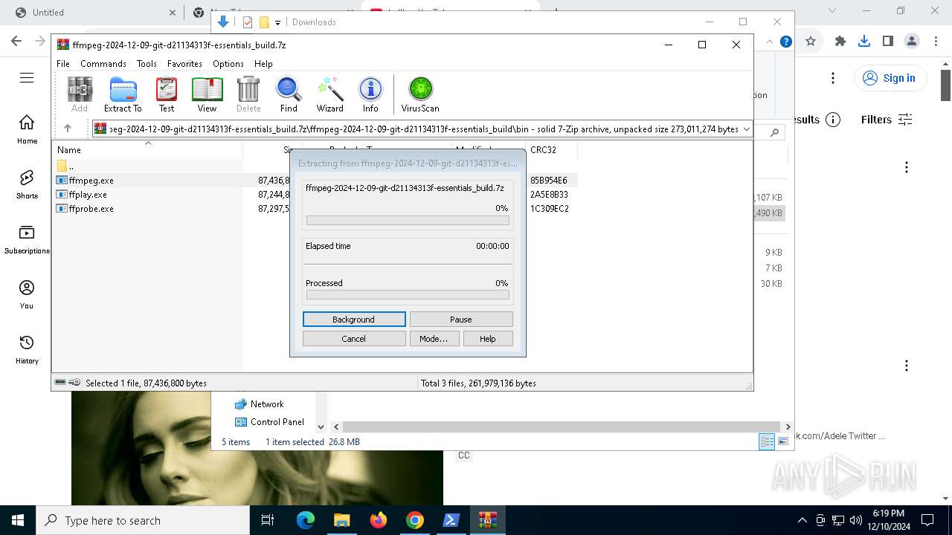Launch Firefox from the taskbar
The image size is (952, 535).
(379, 520)
